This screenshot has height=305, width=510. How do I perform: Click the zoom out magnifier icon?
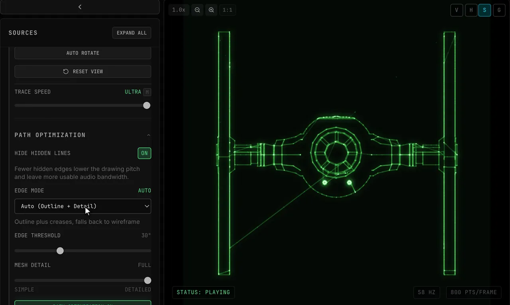pyautogui.click(x=197, y=10)
